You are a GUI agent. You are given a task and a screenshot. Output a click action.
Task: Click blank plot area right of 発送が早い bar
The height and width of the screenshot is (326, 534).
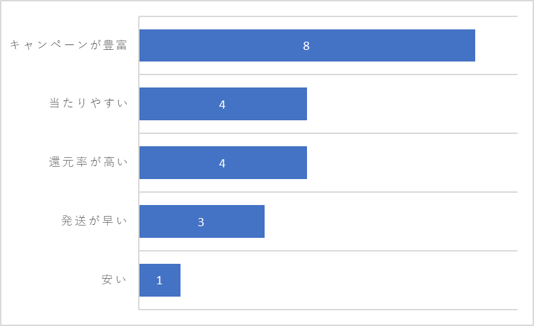coord(391,221)
